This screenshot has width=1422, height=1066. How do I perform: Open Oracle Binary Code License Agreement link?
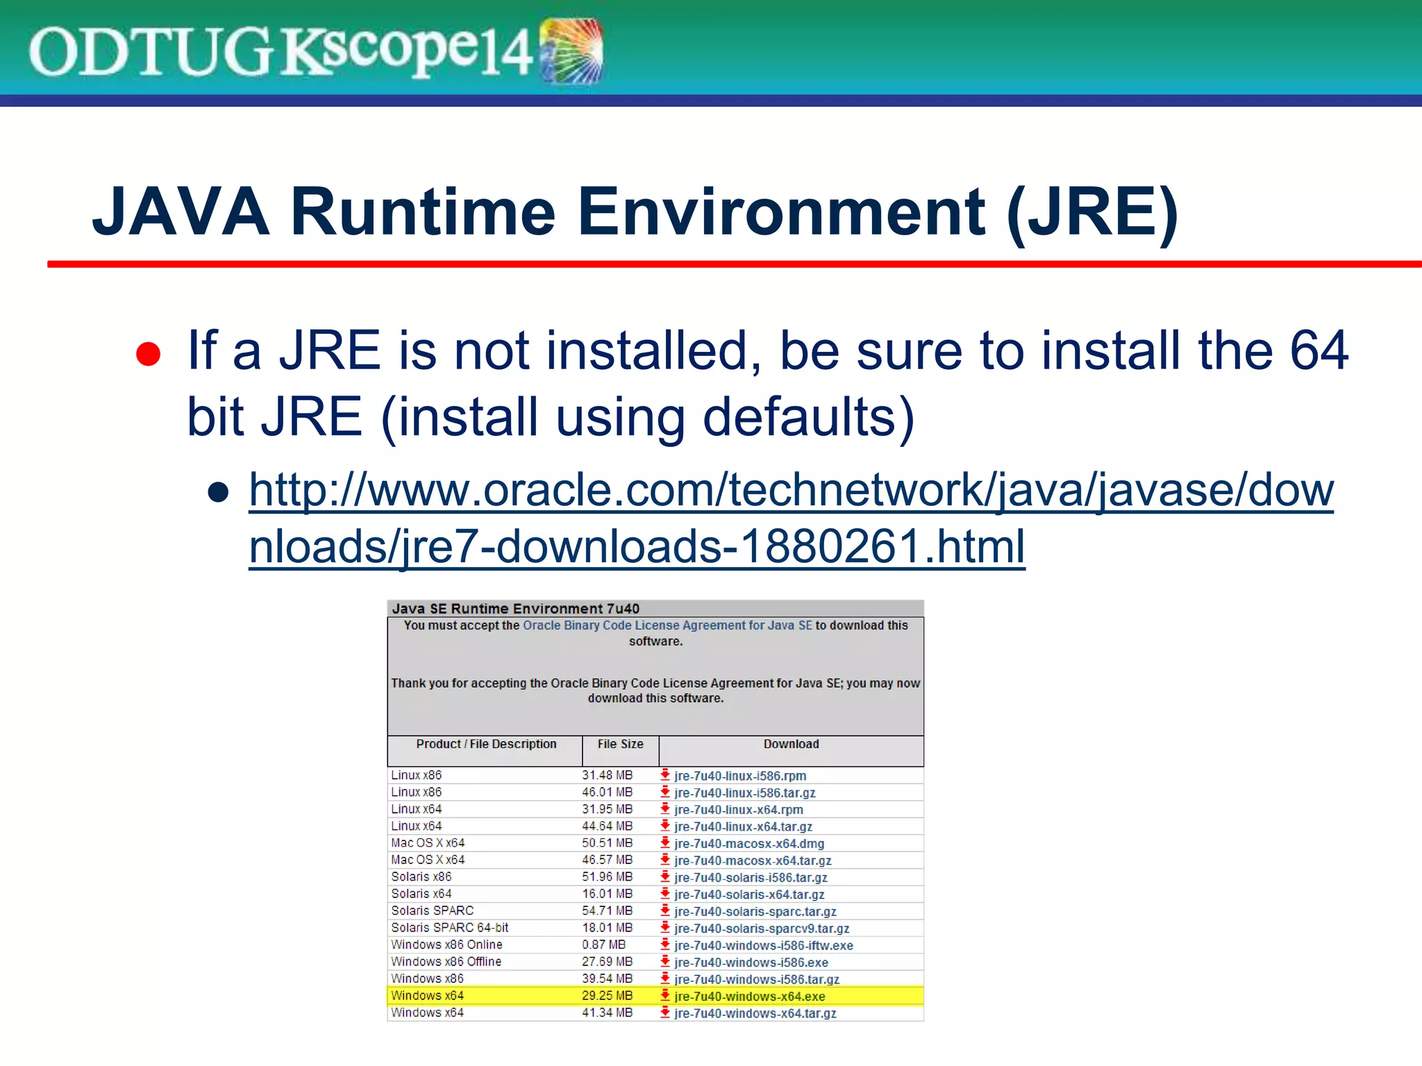click(667, 625)
